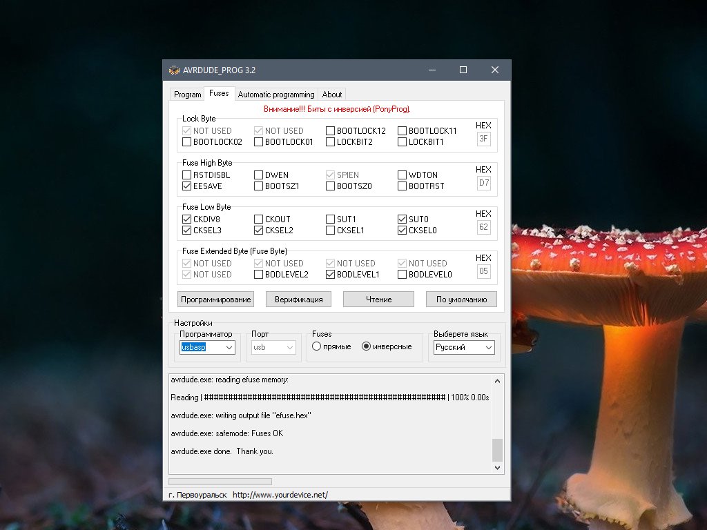The height and width of the screenshot is (530, 707).
Task: Uncheck the CKDIV8 fuse bit
Action: pyautogui.click(x=187, y=219)
